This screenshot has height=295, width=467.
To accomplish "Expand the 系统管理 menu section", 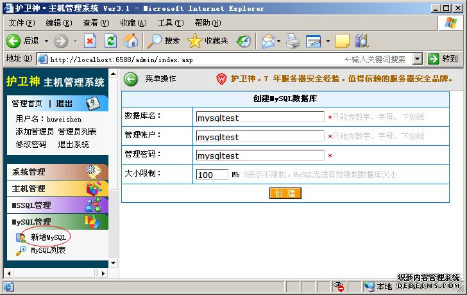I will pyautogui.click(x=58, y=171).
